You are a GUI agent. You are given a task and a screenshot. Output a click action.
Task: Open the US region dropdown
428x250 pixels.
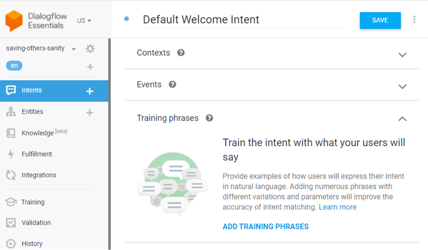pos(84,20)
